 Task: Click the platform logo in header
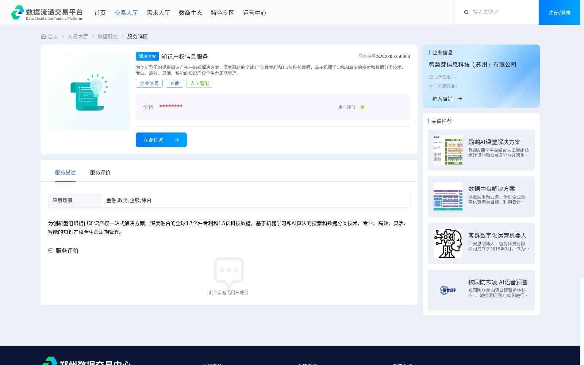pyautogui.click(x=47, y=13)
